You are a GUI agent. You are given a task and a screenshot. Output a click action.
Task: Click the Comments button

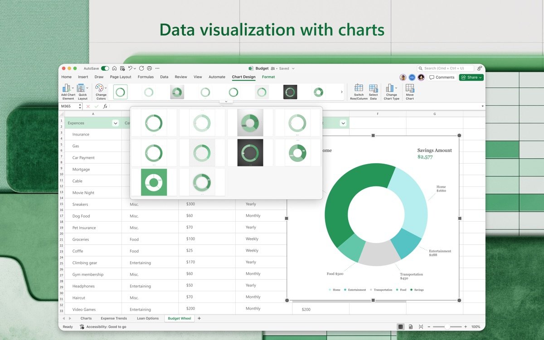(442, 78)
